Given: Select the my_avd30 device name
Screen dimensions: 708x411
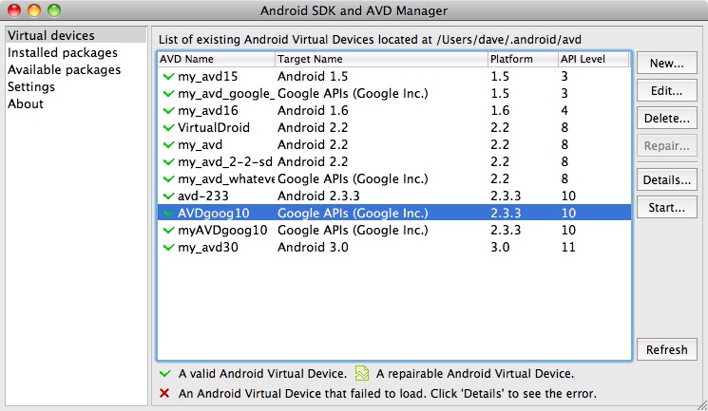Looking at the screenshot, I should [x=208, y=248].
